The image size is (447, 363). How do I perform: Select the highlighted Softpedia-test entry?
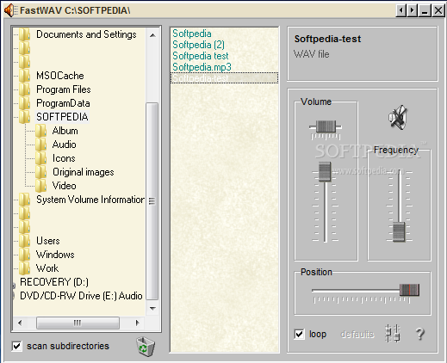224,78
